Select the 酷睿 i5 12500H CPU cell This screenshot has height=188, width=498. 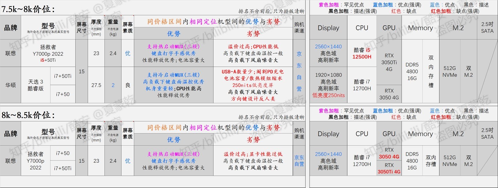point(362,53)
